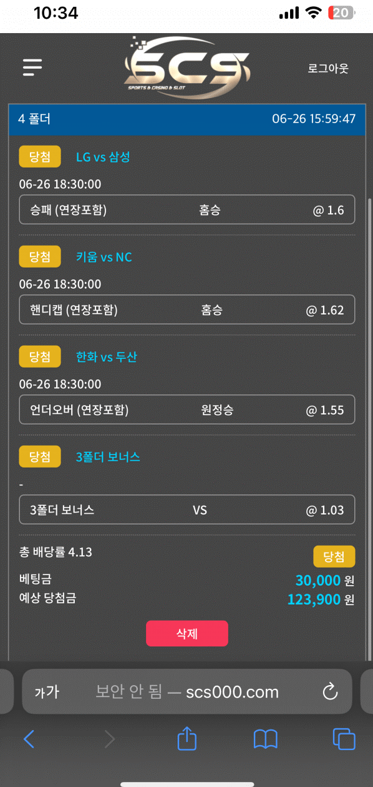Select the 승패 (연장포함) bet row
This screenshot has width=373, height=787.
click(187, 210)
